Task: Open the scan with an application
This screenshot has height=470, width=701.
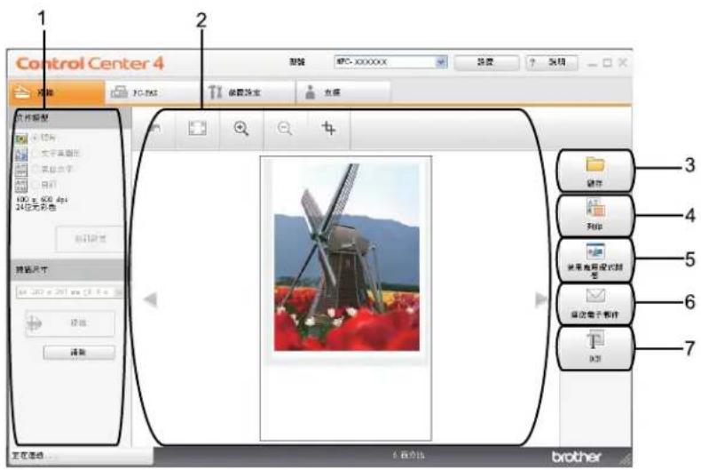Action: (595, 260)
